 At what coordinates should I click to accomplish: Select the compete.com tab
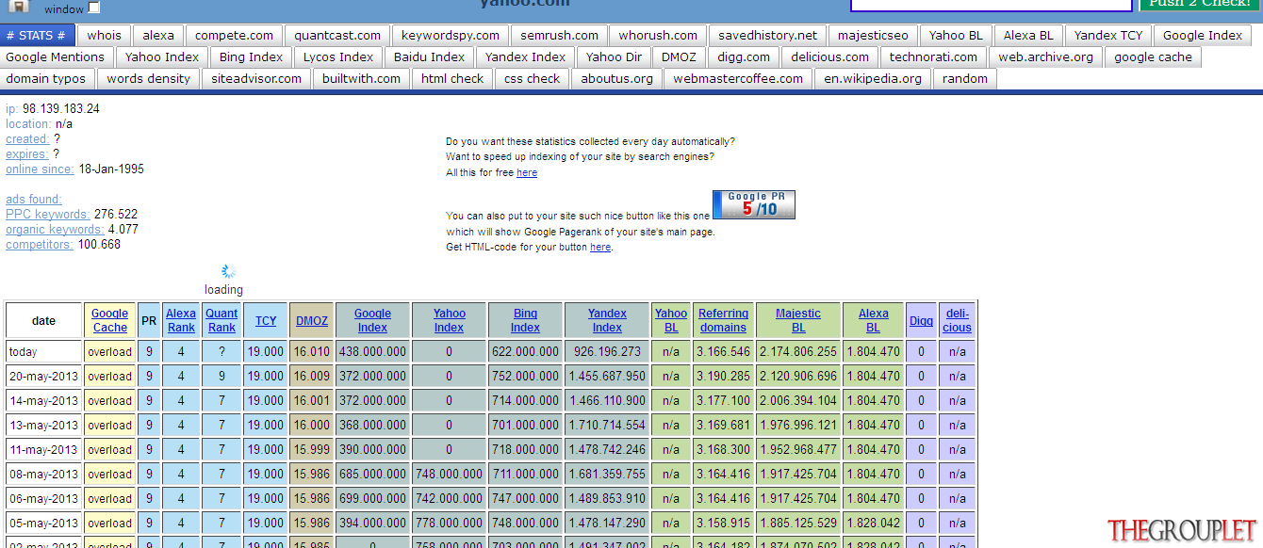coord(235,36)
